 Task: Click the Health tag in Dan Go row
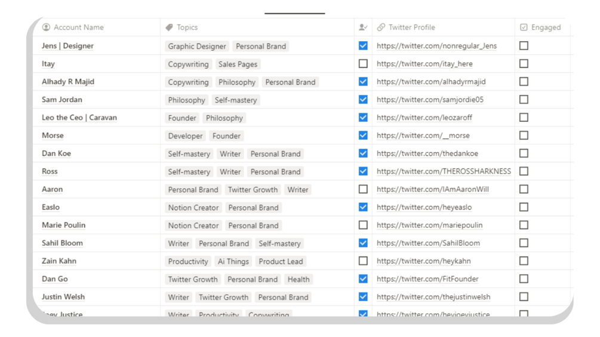(299, 280)
